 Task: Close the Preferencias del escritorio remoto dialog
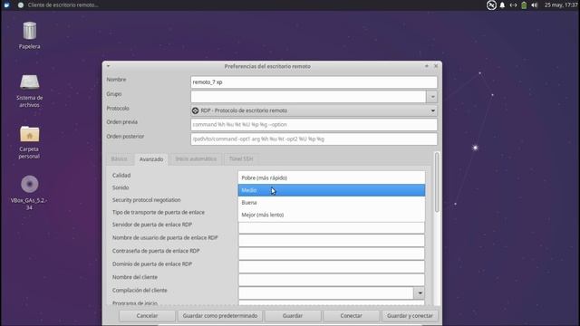tap(436, 66)
